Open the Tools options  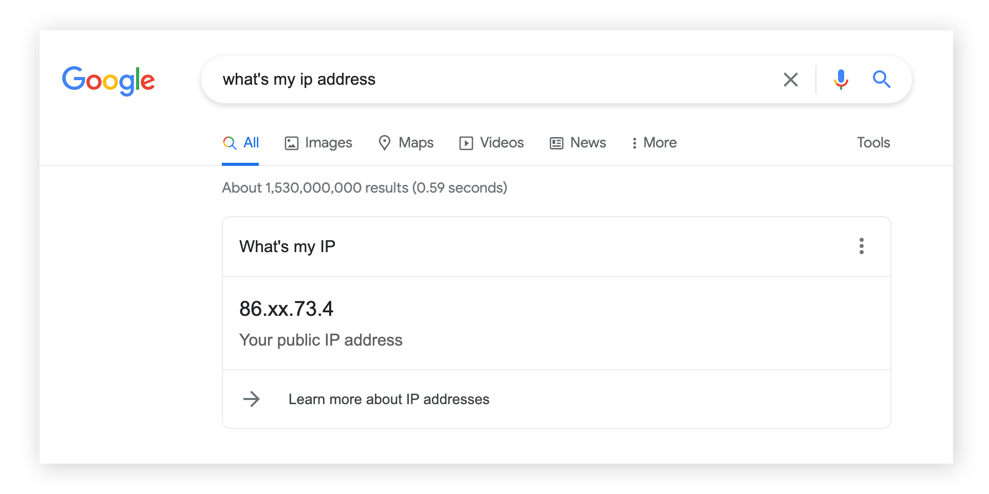[x=873, y=143]
